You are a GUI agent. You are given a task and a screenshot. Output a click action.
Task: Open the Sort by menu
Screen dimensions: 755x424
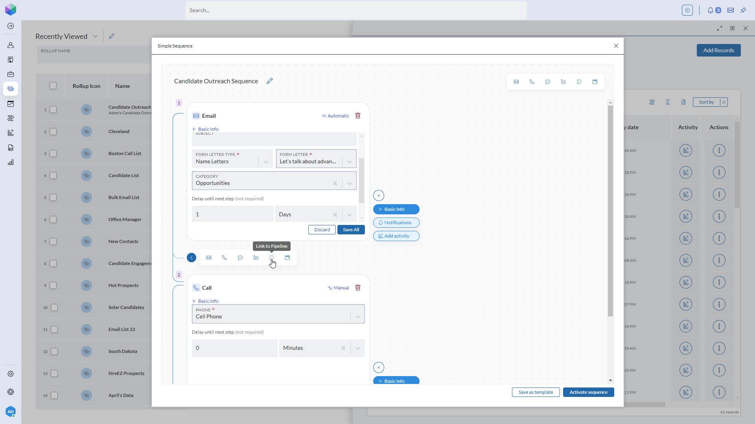pyautogui.click(x=710, y=102)
